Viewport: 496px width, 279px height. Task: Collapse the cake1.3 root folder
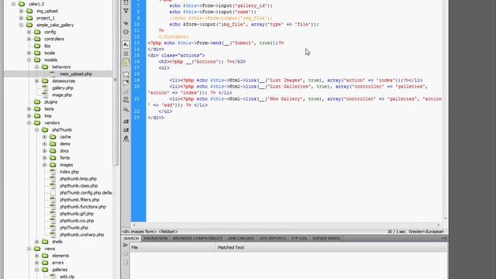point(13,4)
